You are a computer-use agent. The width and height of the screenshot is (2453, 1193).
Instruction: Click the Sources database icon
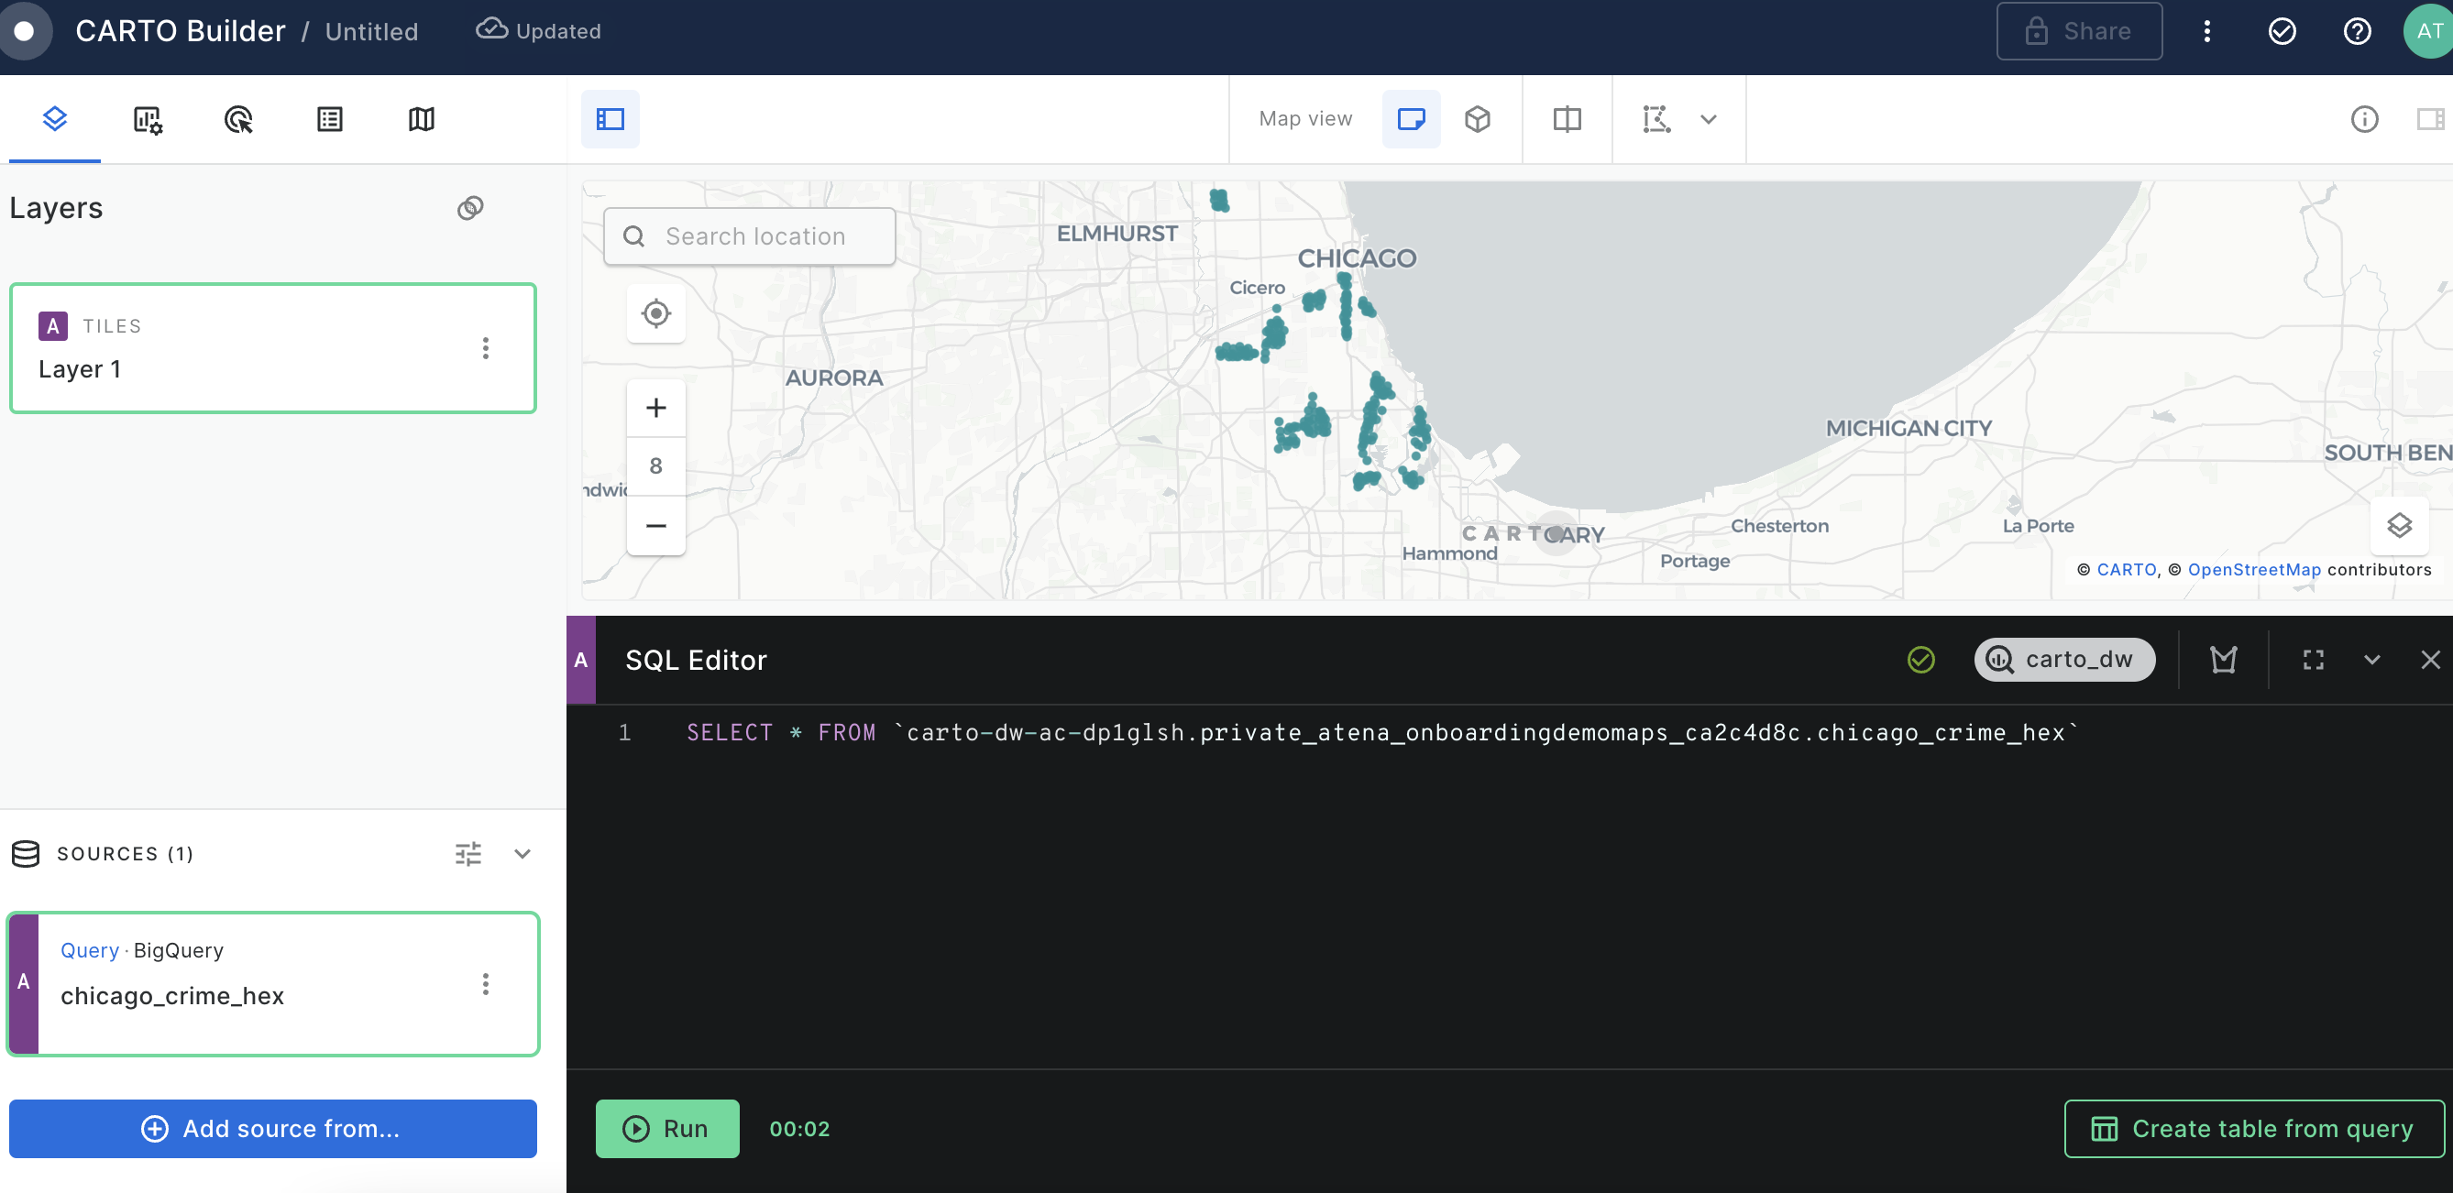click(x=26, y=853)
